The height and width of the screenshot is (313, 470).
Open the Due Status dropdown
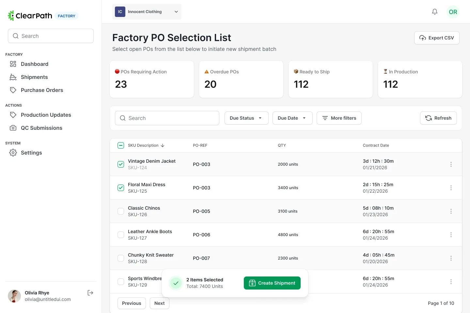click(x=246, y=118)
